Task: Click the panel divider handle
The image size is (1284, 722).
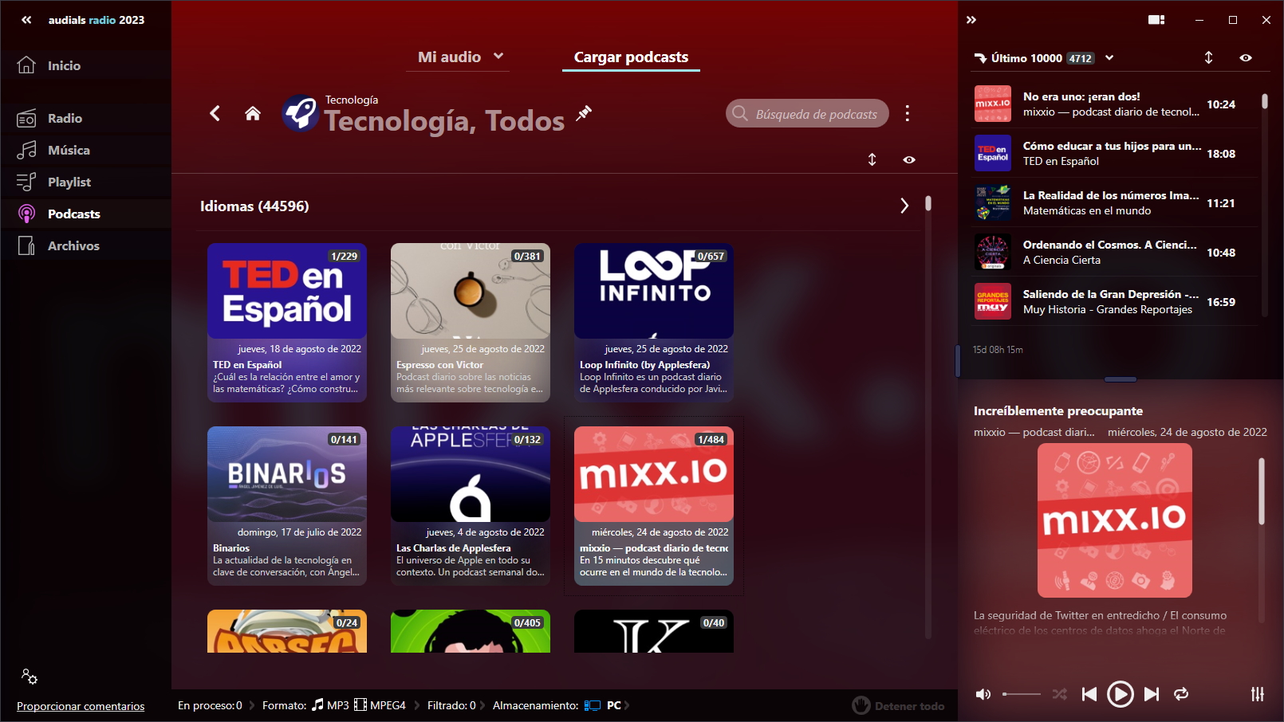Action: pos(1121,379)
